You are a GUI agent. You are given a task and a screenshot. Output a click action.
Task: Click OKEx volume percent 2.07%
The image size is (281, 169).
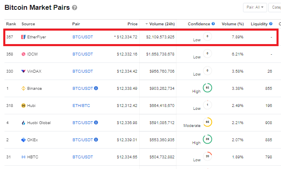238,140
